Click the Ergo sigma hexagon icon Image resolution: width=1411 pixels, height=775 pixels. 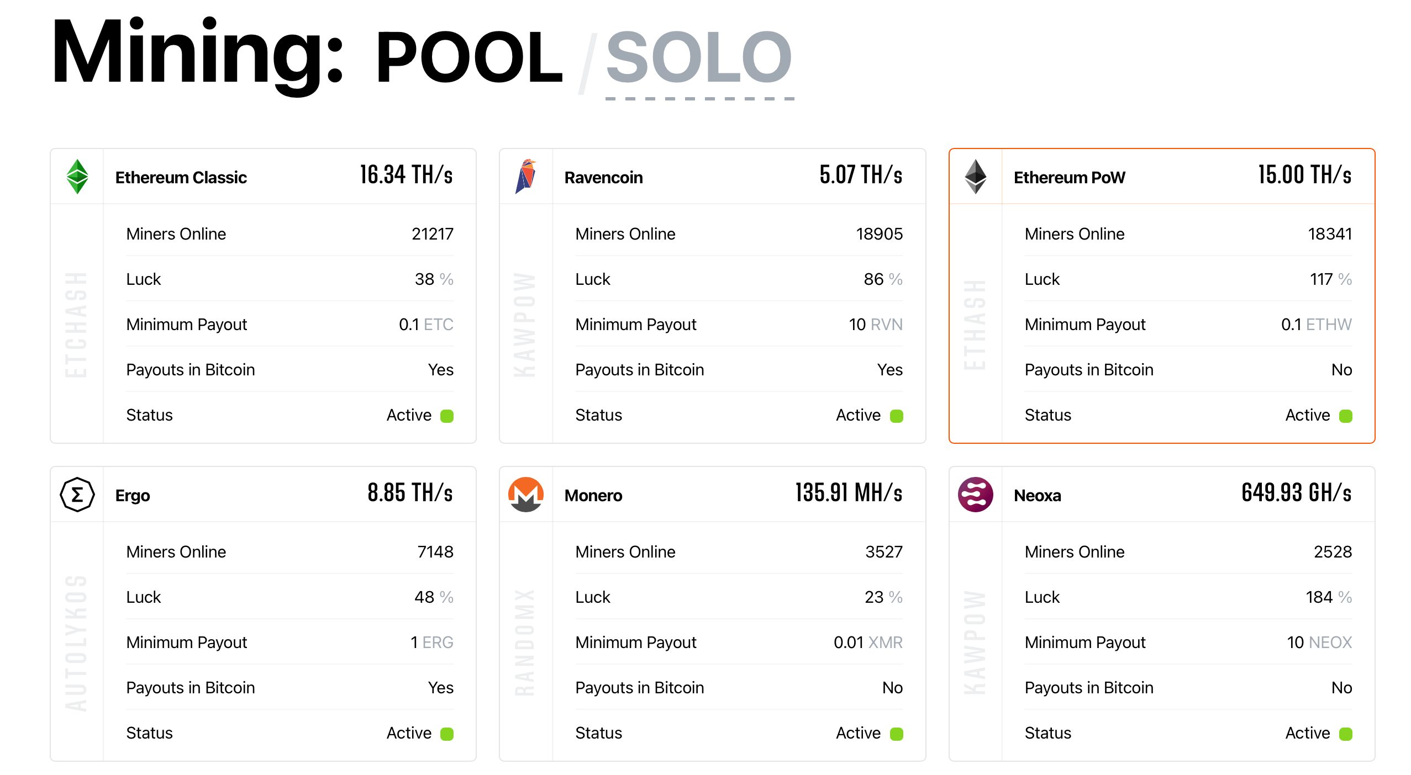[77, 495]
